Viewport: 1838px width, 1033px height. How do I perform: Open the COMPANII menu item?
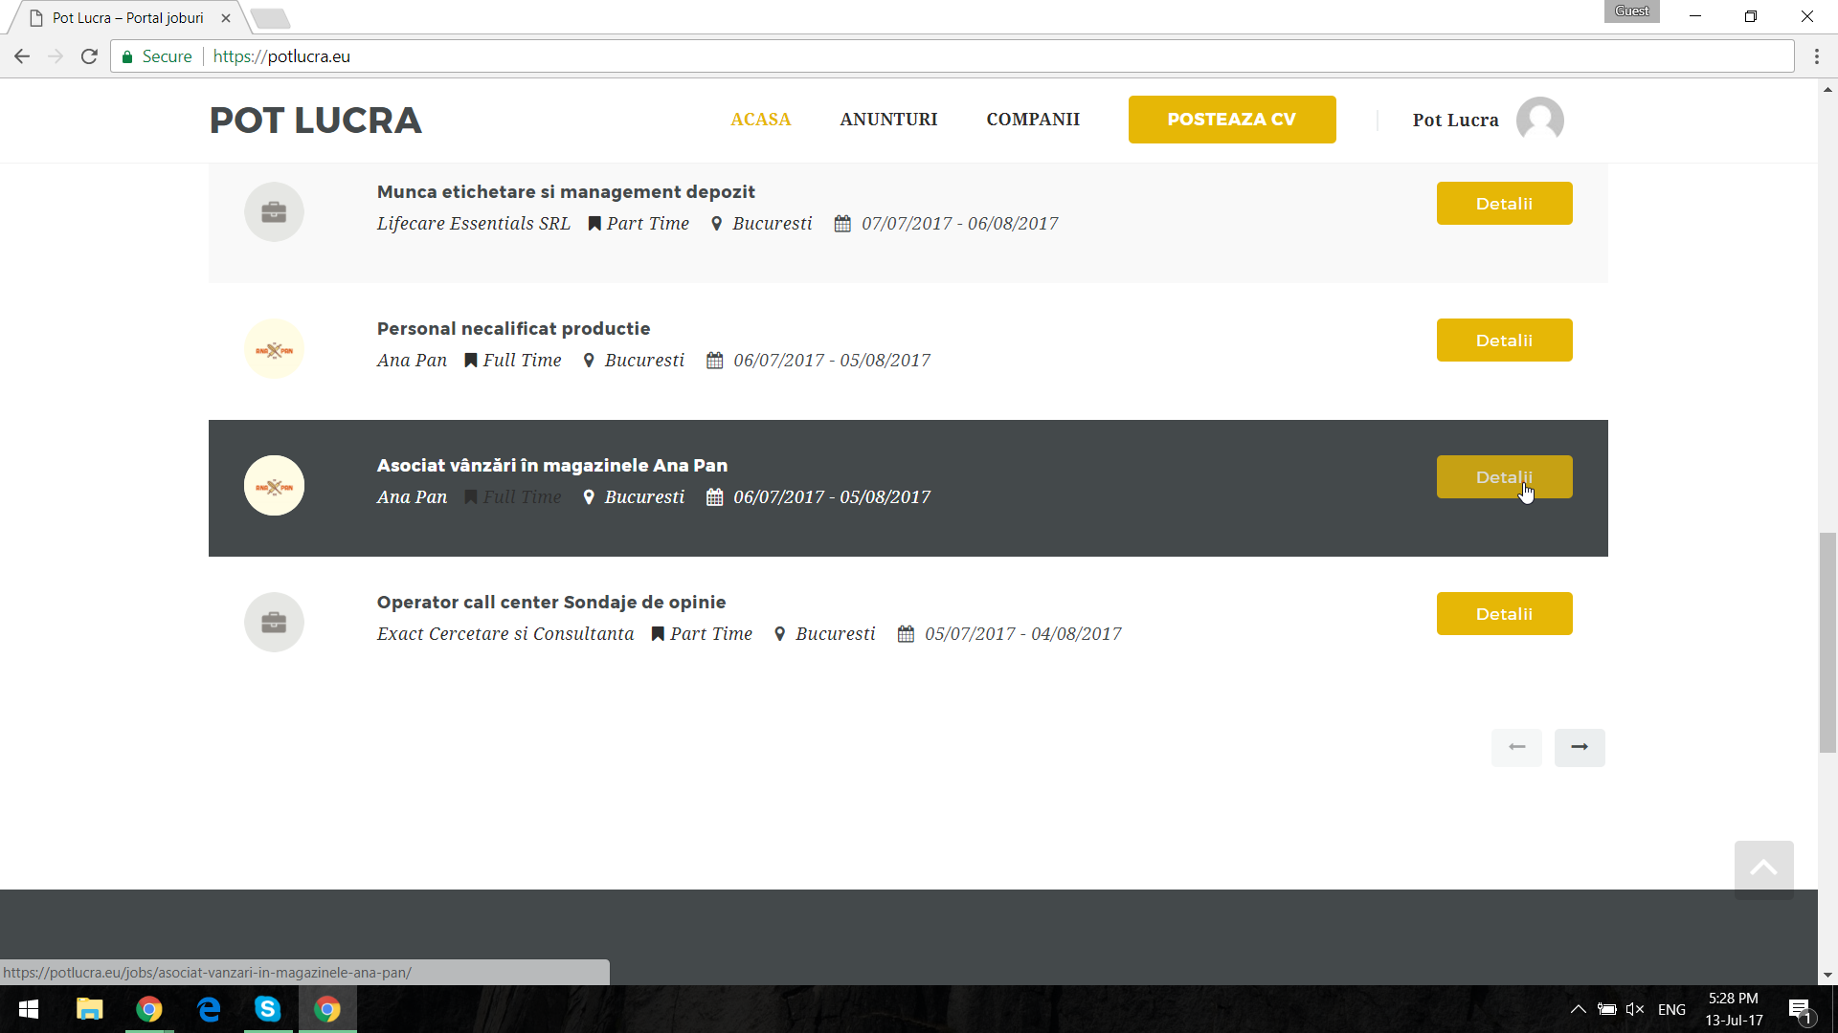point(1033,120)
